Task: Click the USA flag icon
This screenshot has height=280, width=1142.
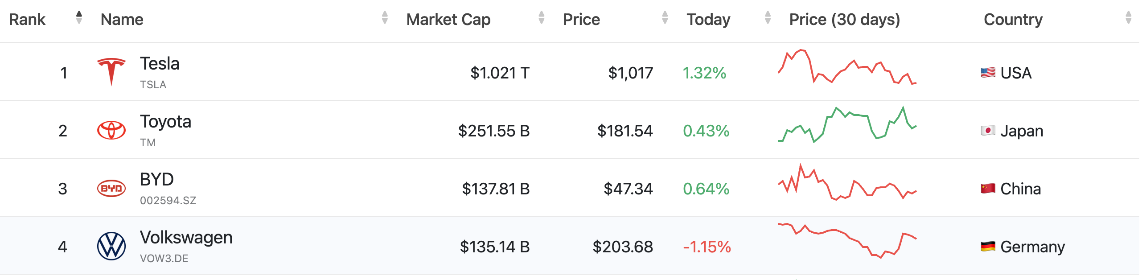Action: (988, 73)
